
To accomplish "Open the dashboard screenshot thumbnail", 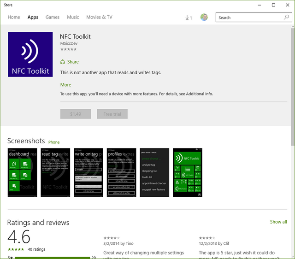I will 23,173.
